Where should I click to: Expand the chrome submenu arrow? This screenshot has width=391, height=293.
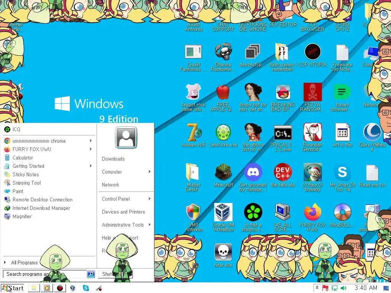pos(91,141)
